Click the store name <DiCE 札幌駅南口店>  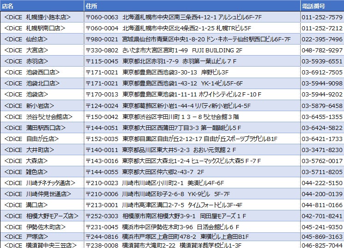point(35,28)
